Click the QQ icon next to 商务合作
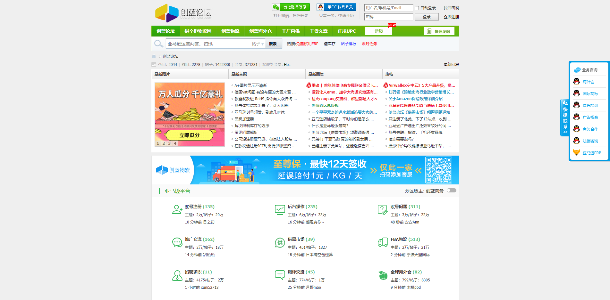The width and height of the screenshot is (610, 300). tap(577, 129)
